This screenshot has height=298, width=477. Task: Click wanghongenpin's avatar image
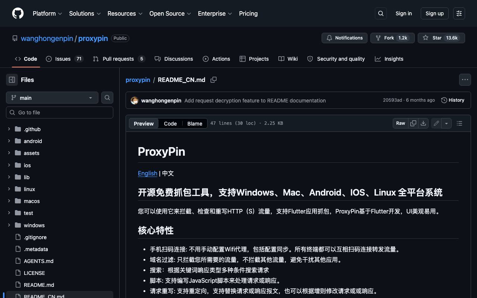[x=135, y=101]
